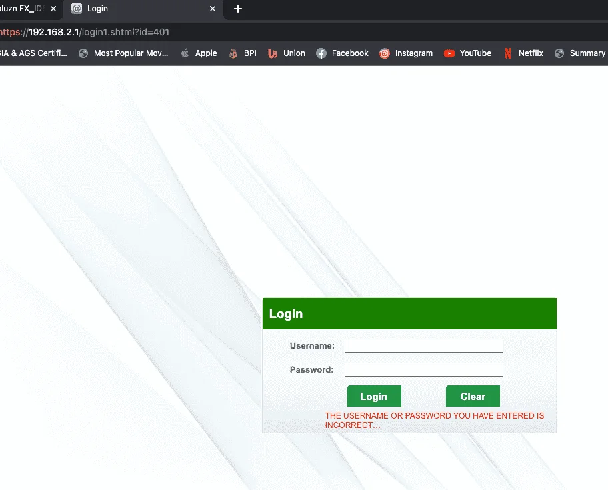
Task: Close the Login browser tab
Action: click(213, 9)
